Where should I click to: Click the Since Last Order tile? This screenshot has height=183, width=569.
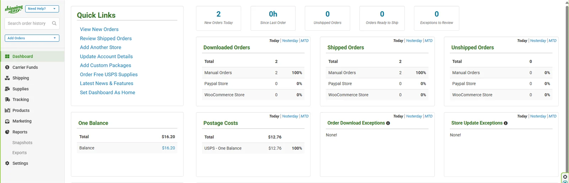(x=273, y=18)
